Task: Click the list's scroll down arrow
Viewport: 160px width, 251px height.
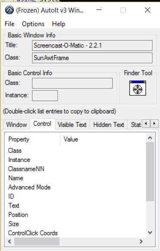Action: point(150,232)
